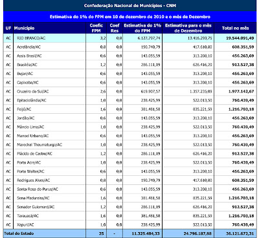
Task: Click the 626.416,20 value in Brasiléia row
Action: 203,65
